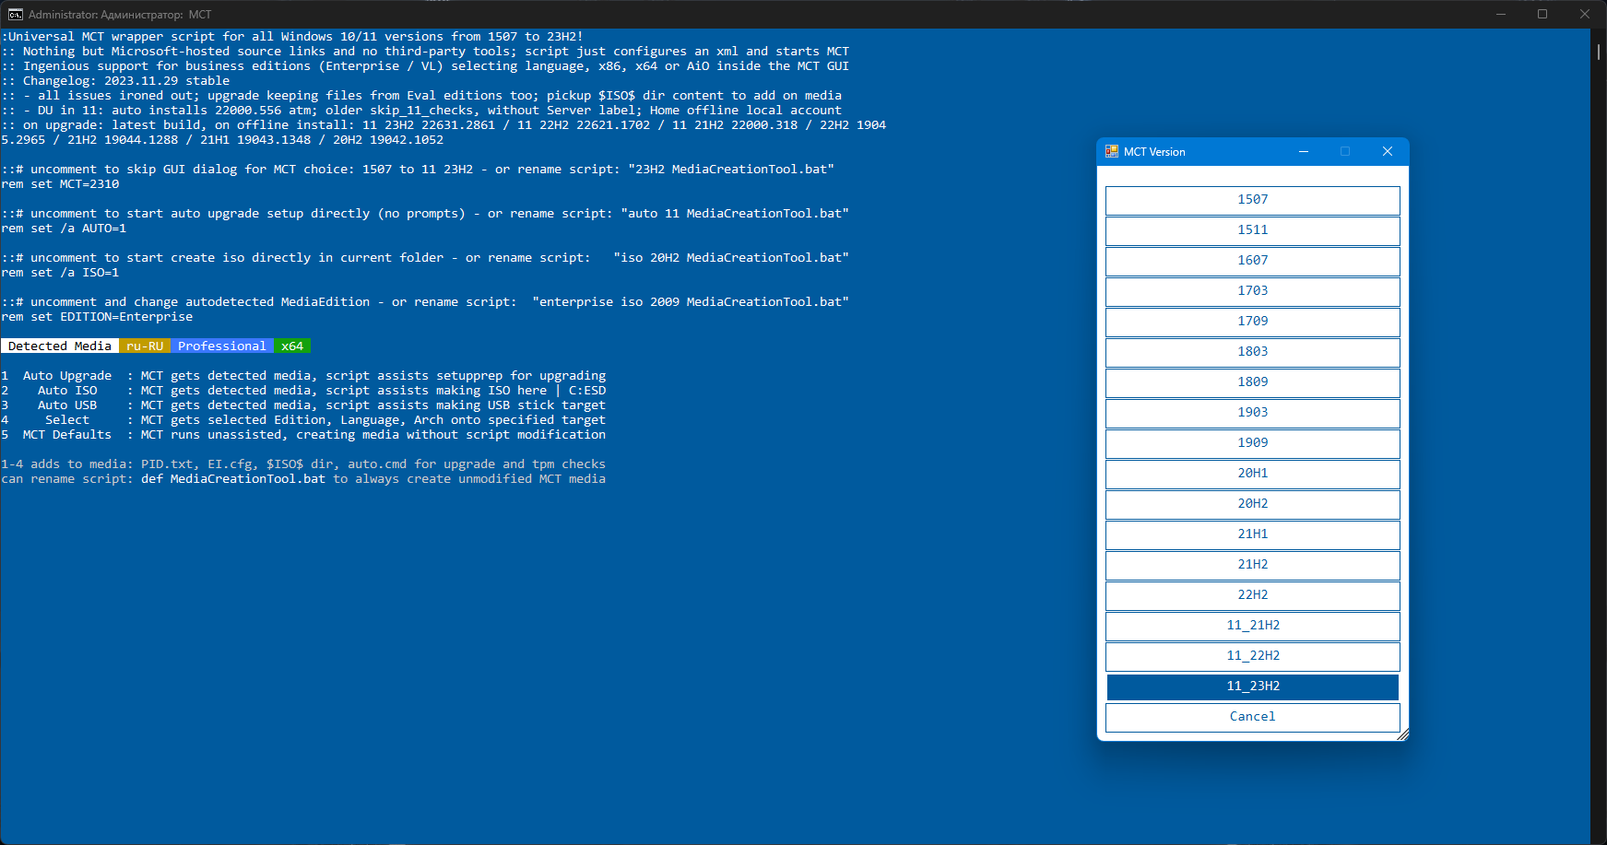1607x845 pixels.
Task: Select the 11_21H2 version
Action: click(x=1252, y=626)
